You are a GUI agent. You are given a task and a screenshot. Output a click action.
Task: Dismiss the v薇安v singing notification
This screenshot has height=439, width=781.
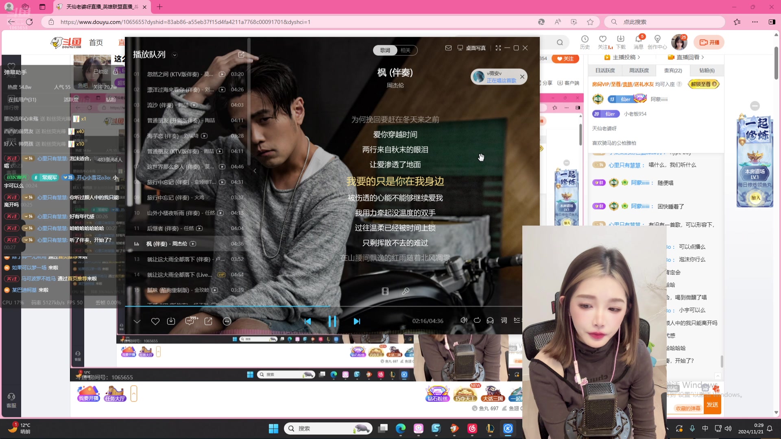pyautogui.click(x=522, y=76)
